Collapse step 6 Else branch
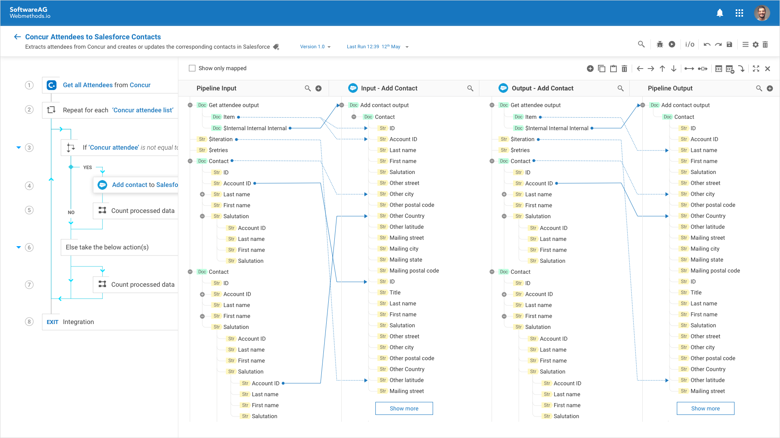780x438 pixels. pyautogui.click(x=18, y=247)
